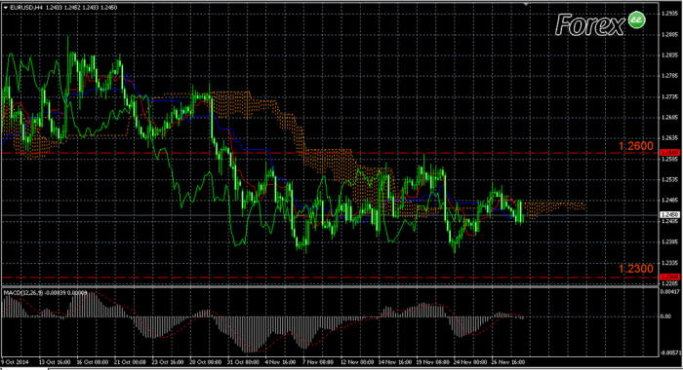Click the 1.2735 price scale value
The height and width of the screenshot is (370, 683).
click(669, 96)
